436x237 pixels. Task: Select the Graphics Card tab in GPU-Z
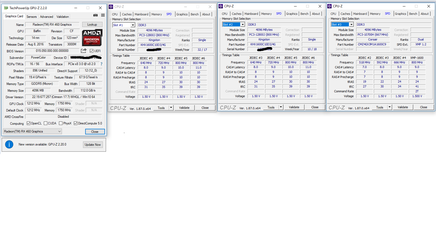coord(14,16)
